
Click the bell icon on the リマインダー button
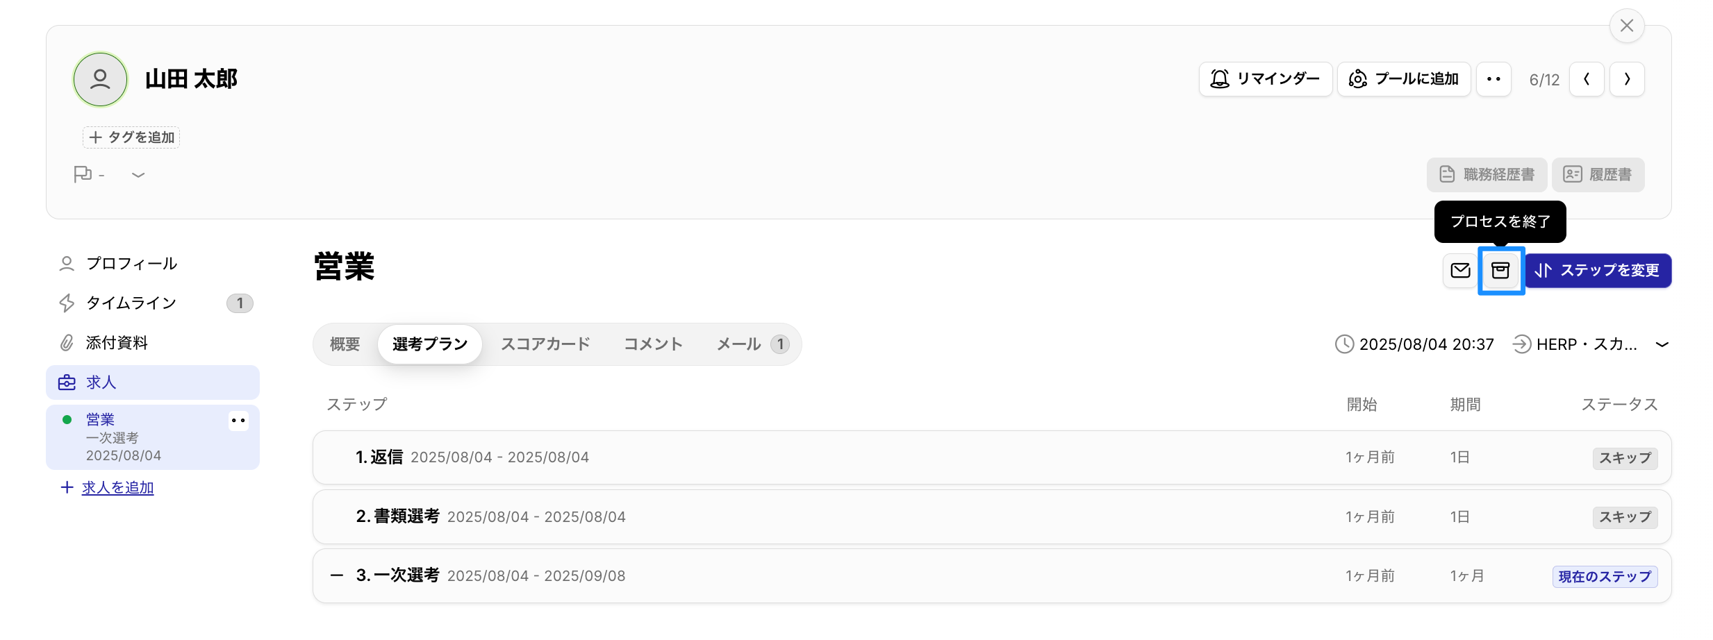(x=1220, y=78)
